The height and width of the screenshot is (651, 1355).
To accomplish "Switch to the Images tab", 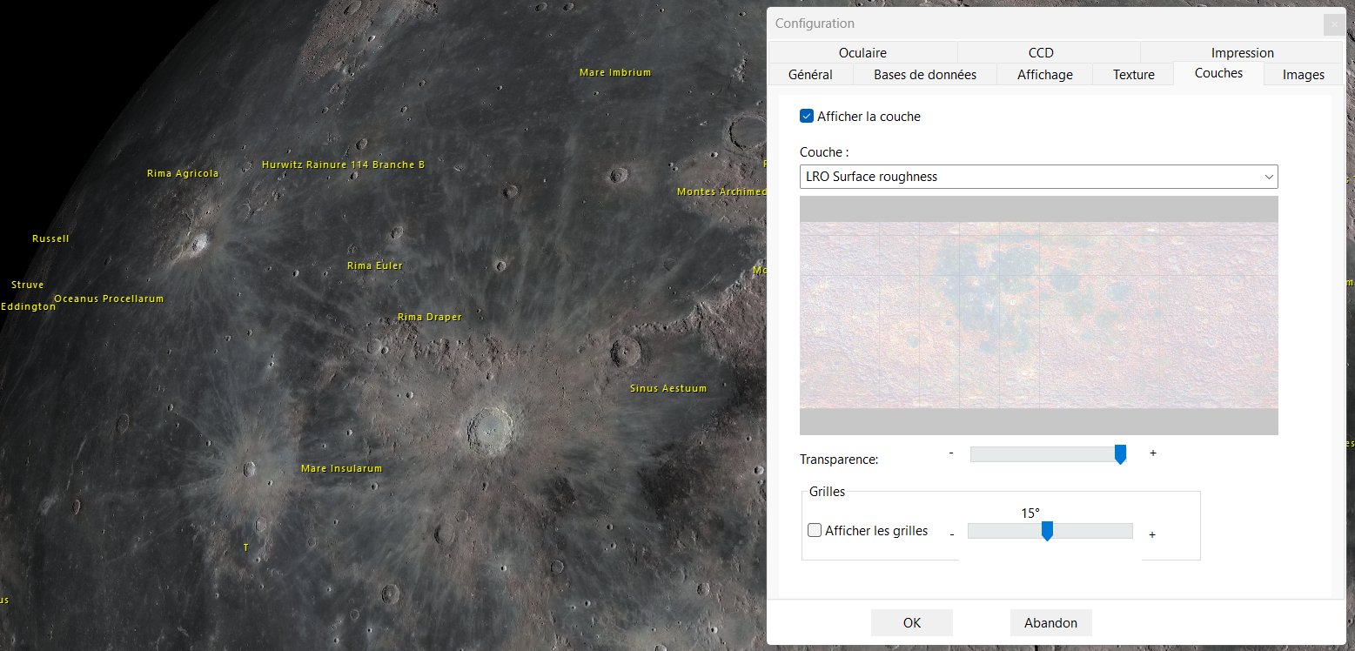I will [1303, 75].
